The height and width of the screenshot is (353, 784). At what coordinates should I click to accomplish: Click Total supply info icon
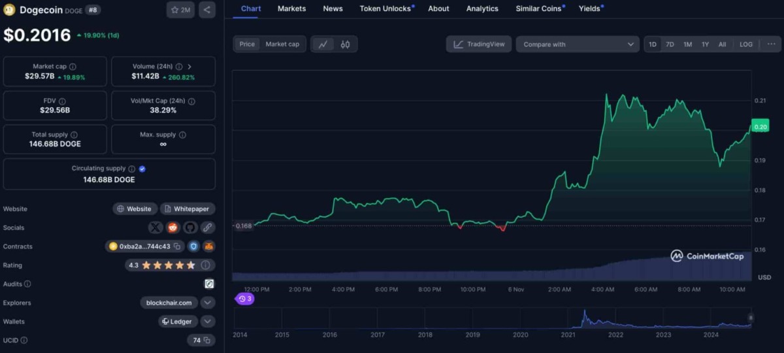73,135
